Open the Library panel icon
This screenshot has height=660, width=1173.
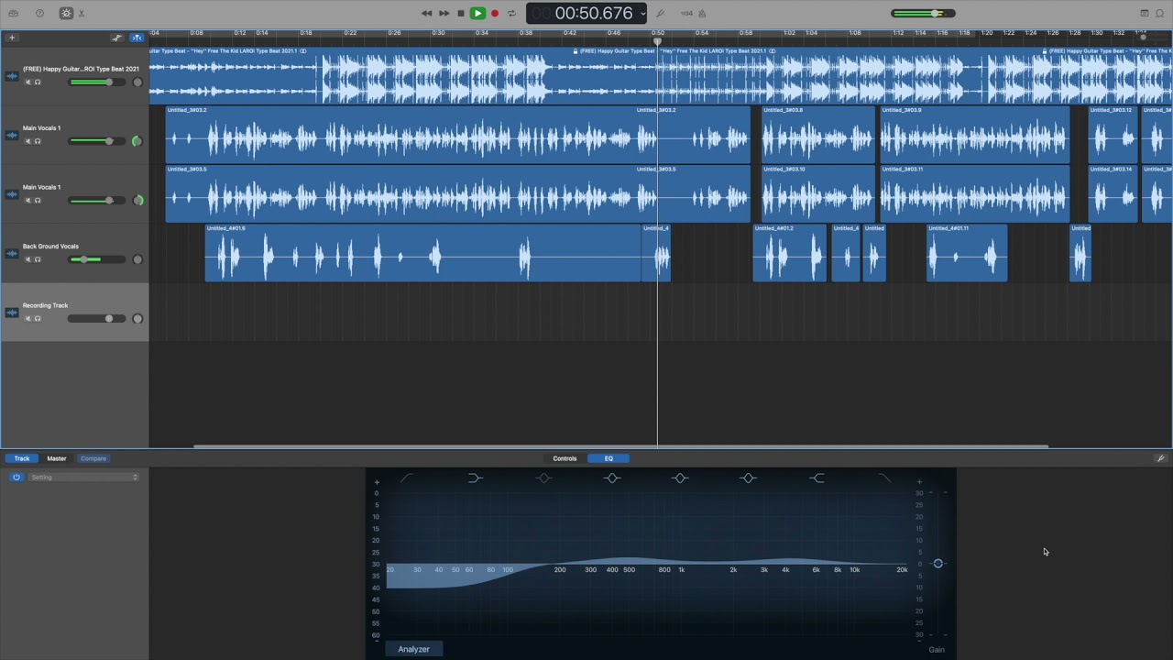tap(13, 13)
